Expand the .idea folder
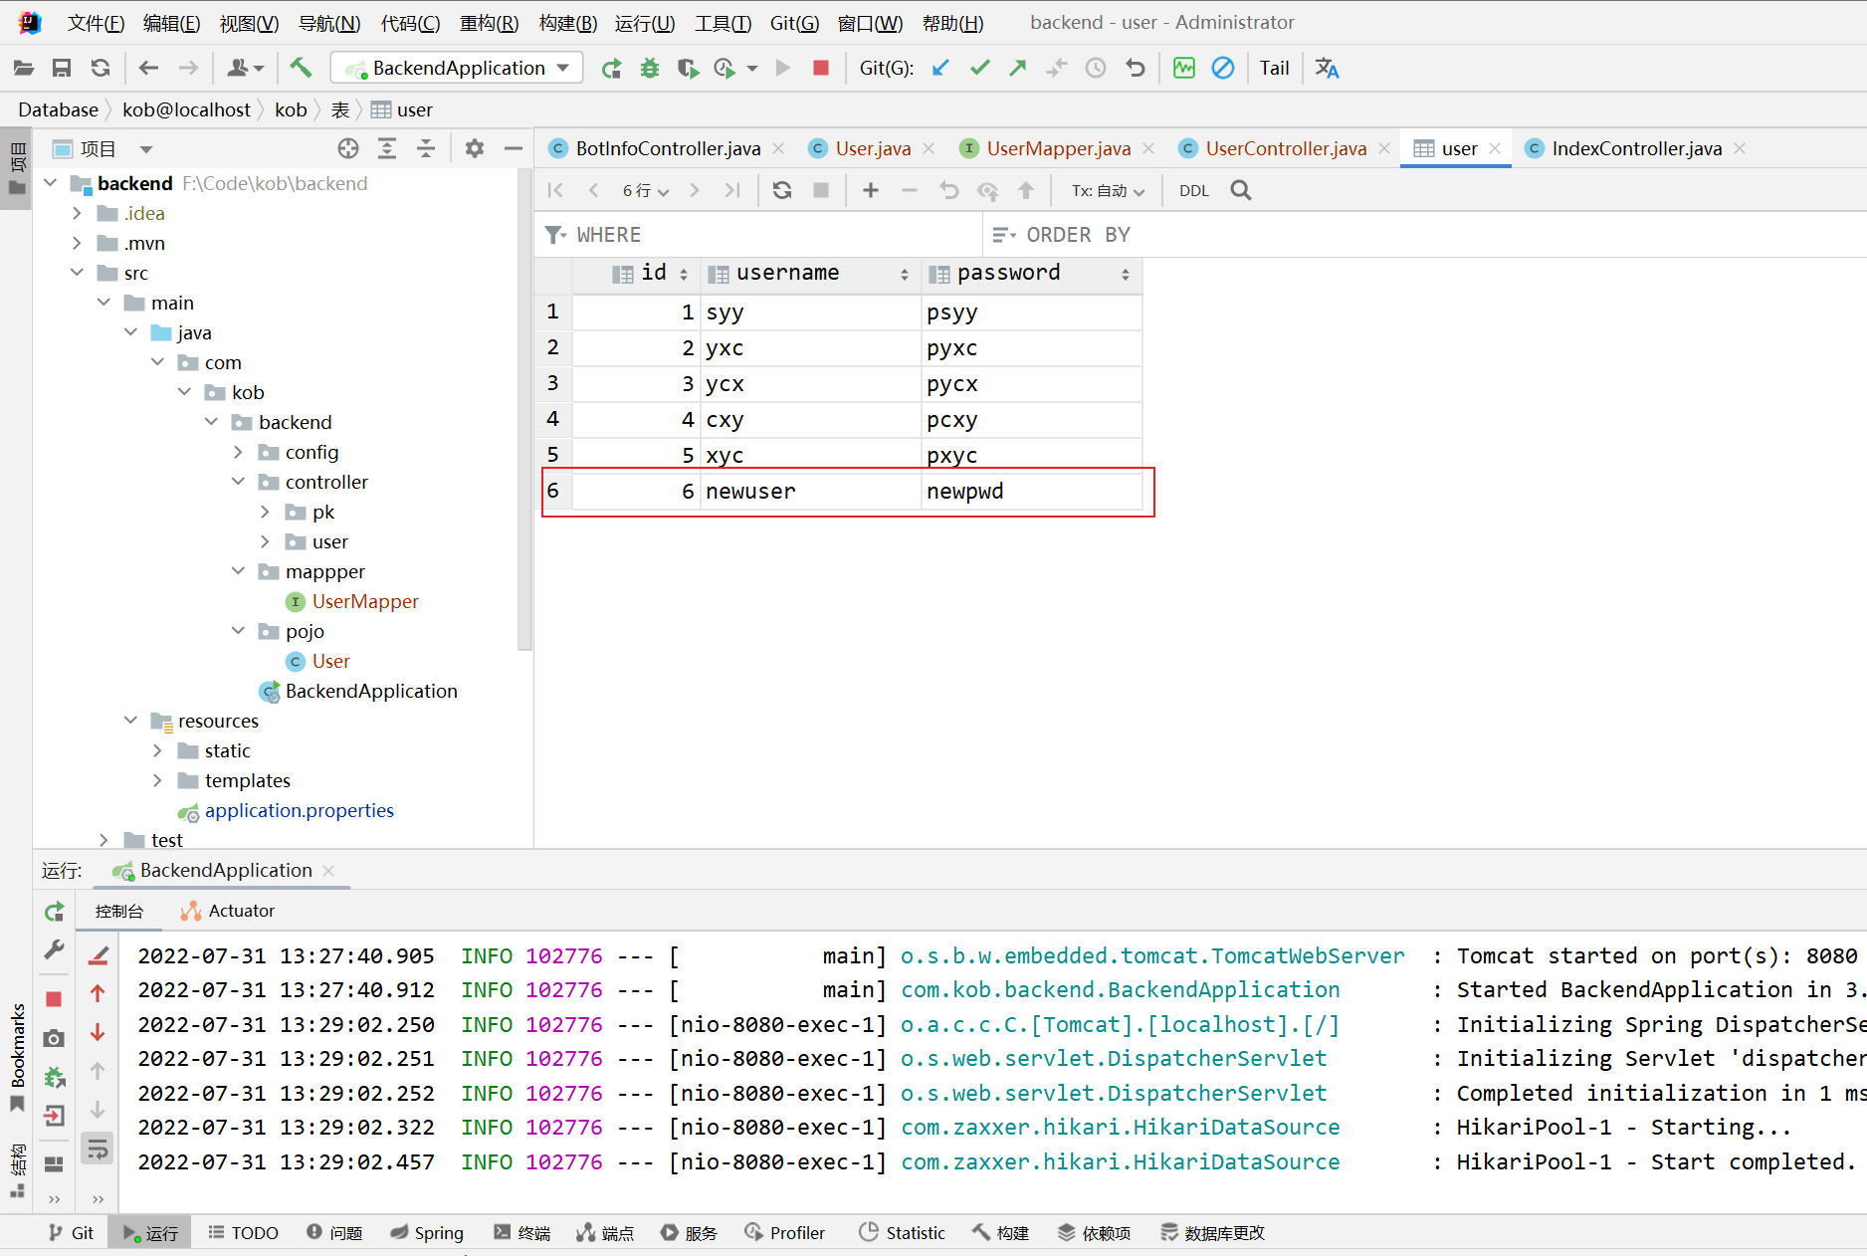Screen dimensions: 1867x1256 (78, 213)
